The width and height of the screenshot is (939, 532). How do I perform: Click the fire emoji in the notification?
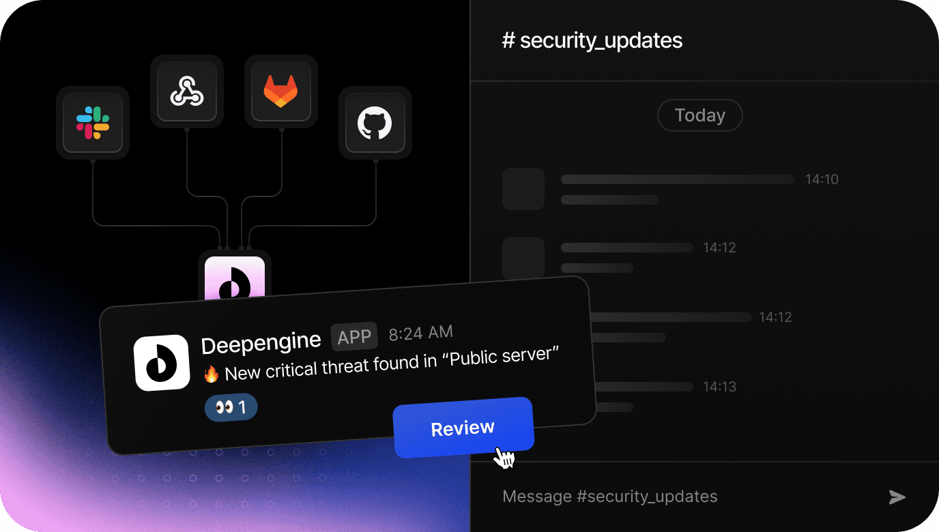pyautogui.click(x=211, y=374)
